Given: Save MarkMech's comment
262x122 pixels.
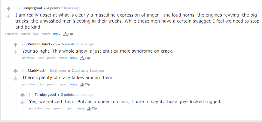Looking at the screenshot, I should (41, 84).
